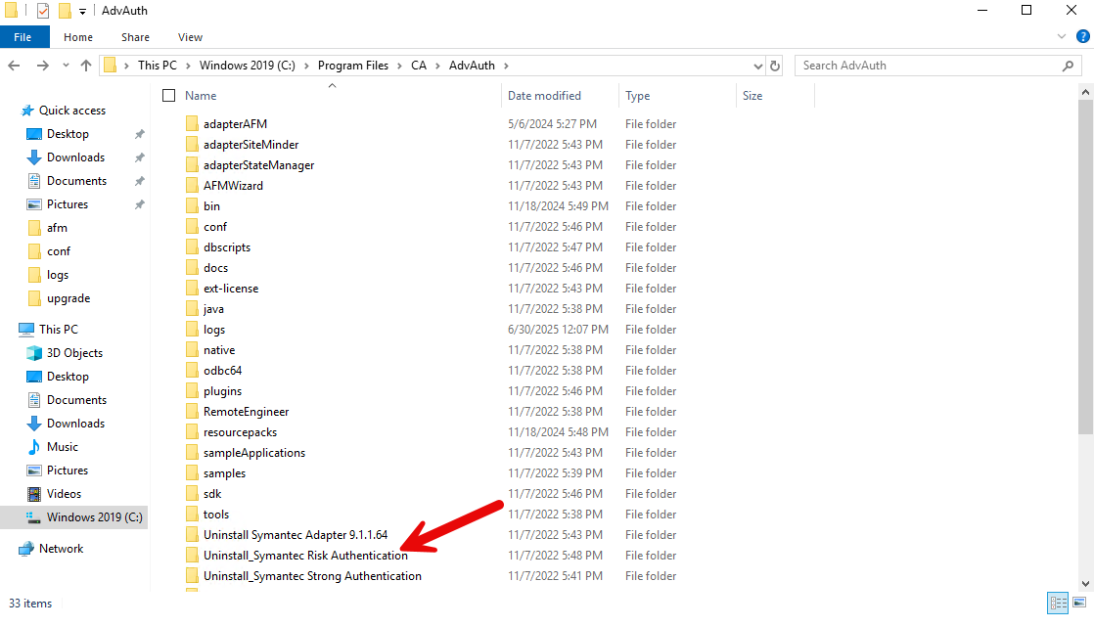The image size is (1094, 627).
Task: Expand the ribbon with the chevron
Action: pyautogui.click(x=1061, y=36)
